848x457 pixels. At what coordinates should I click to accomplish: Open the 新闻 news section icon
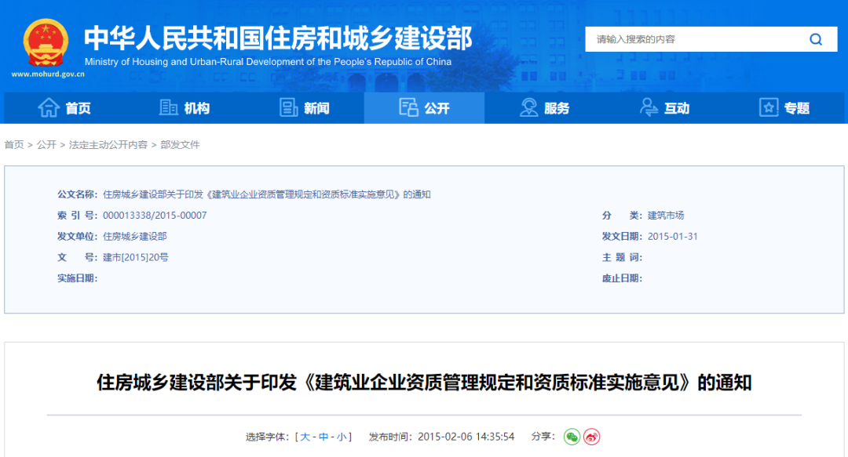288,107
